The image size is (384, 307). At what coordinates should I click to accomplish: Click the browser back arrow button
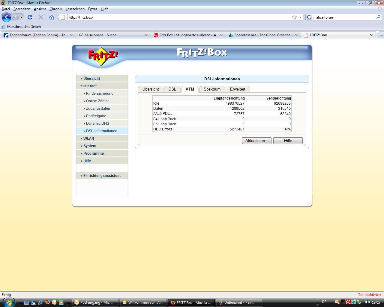pyautogui.click(x=6, y=17)
